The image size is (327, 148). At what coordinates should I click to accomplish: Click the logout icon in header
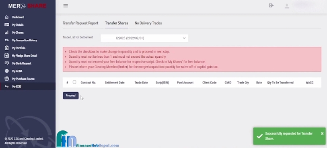[x=271, y=5]
